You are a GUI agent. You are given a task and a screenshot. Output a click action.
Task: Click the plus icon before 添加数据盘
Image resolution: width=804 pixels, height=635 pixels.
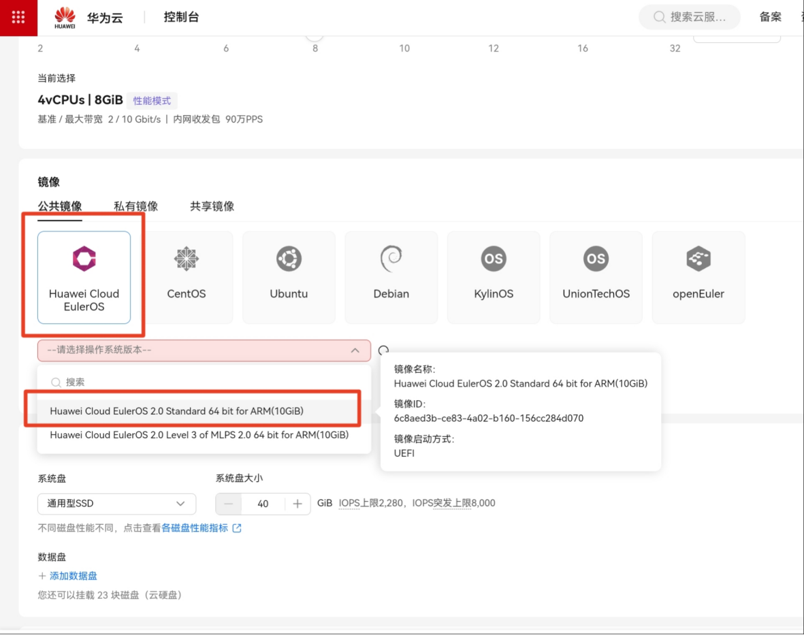point(43,576)
